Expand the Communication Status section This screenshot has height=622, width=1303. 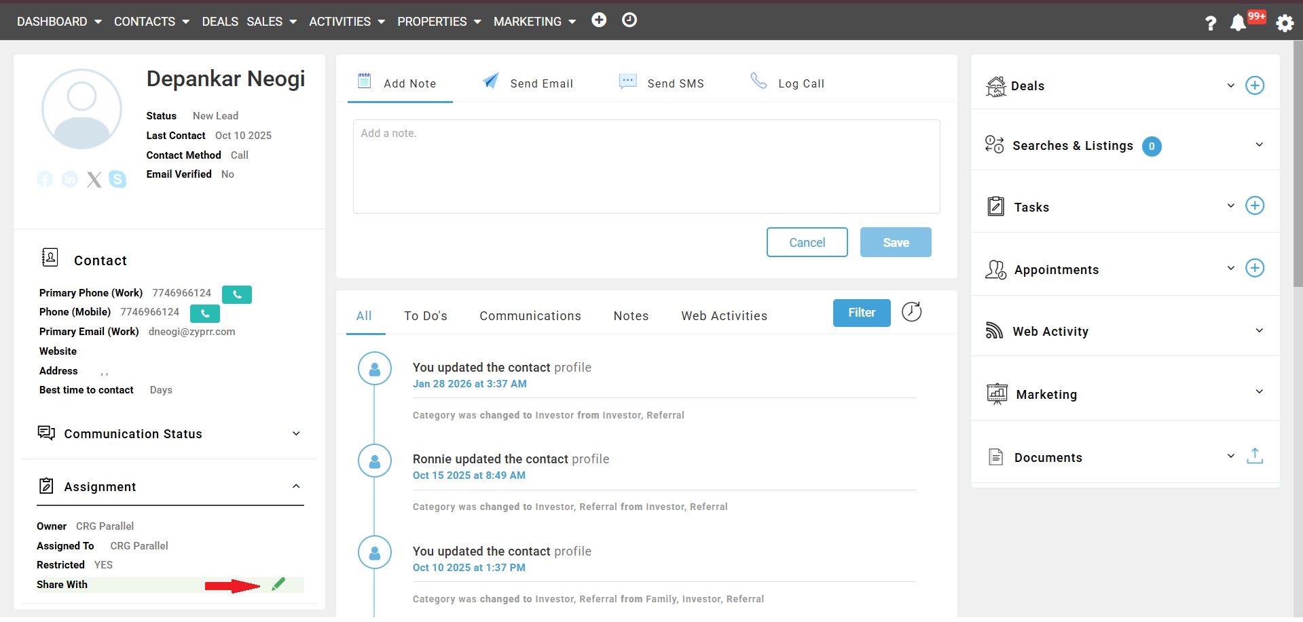click(x=296, y=433)
